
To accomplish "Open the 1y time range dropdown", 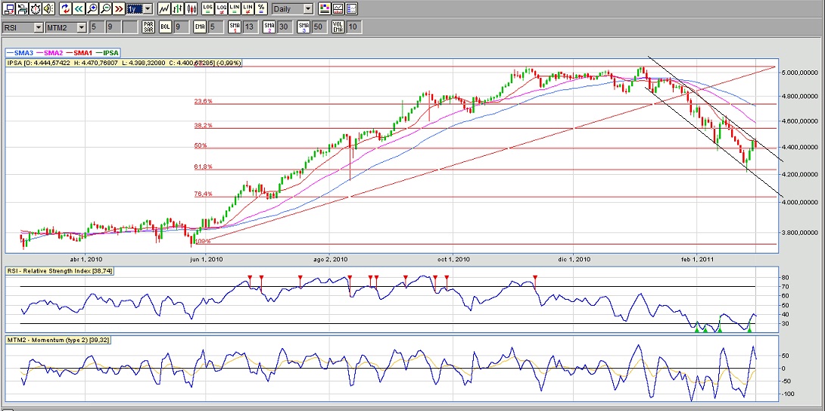I will [x=147, y=9].
